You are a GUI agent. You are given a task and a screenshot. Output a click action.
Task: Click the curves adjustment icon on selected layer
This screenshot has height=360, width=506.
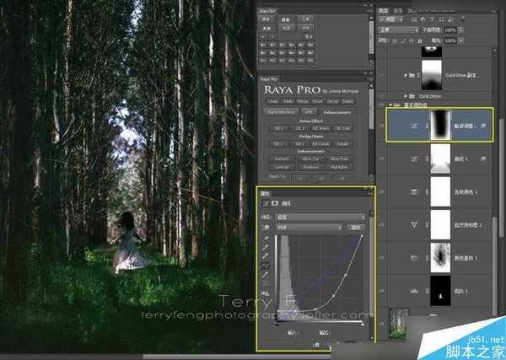(414, 126)
